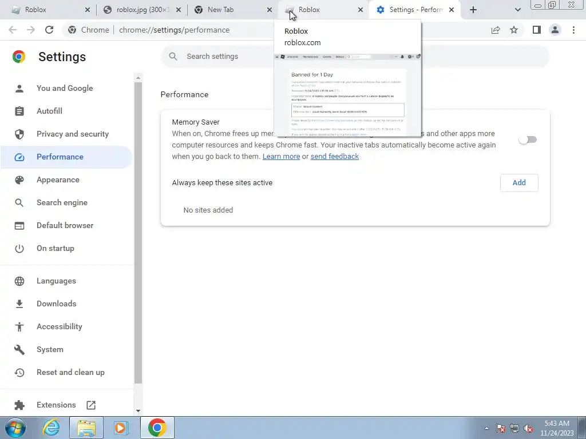Viewport: 586px width, 439px height.
Task: Close the first Roblox tab
Action: 88,10
